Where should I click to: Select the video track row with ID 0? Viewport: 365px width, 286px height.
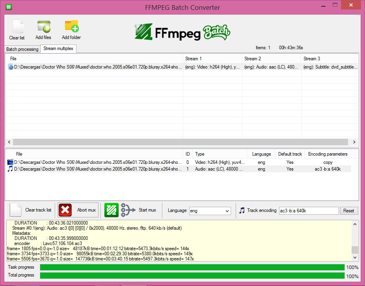pyautogui.click(x=179, y=162)
